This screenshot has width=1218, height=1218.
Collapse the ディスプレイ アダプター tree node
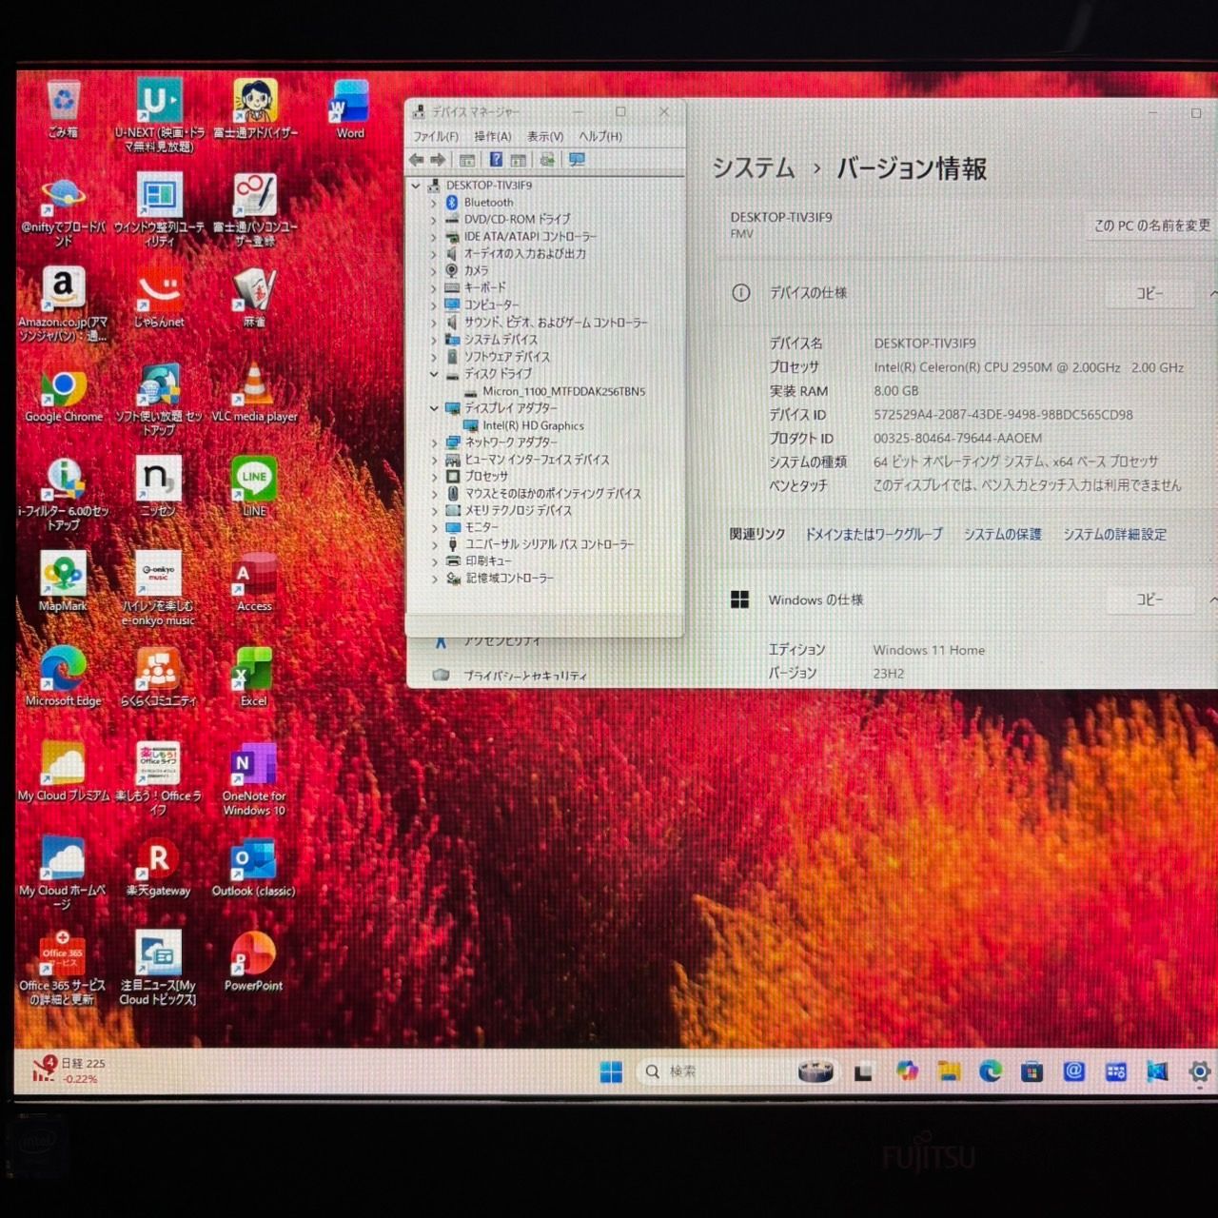coord(434,408)
